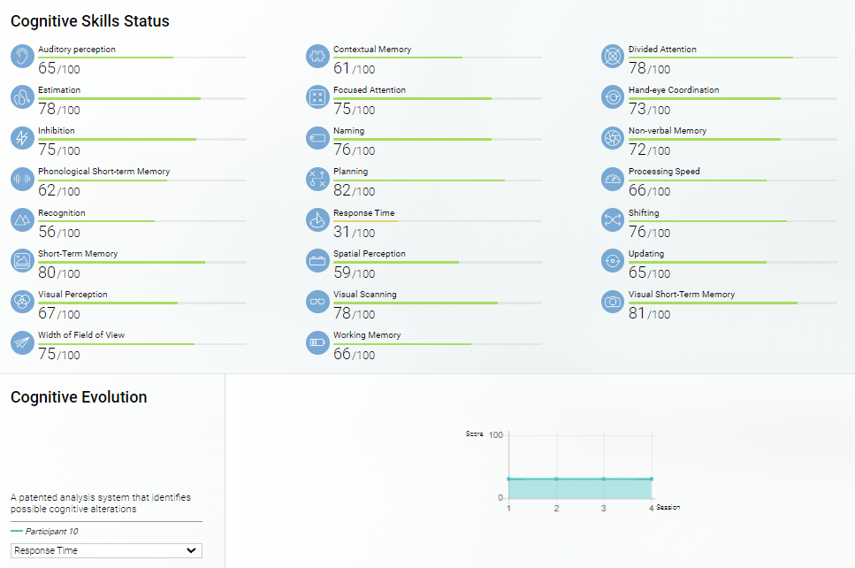This screenshot has width=855, height=568.
Task: Open the Contextual Memory puzzle icon
Action: 317,57
